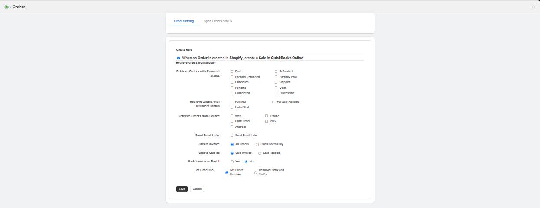Set Mark Invoice as Paid to No
The width and height of the screenshot is (540, 208).
(x=246, y=162)
